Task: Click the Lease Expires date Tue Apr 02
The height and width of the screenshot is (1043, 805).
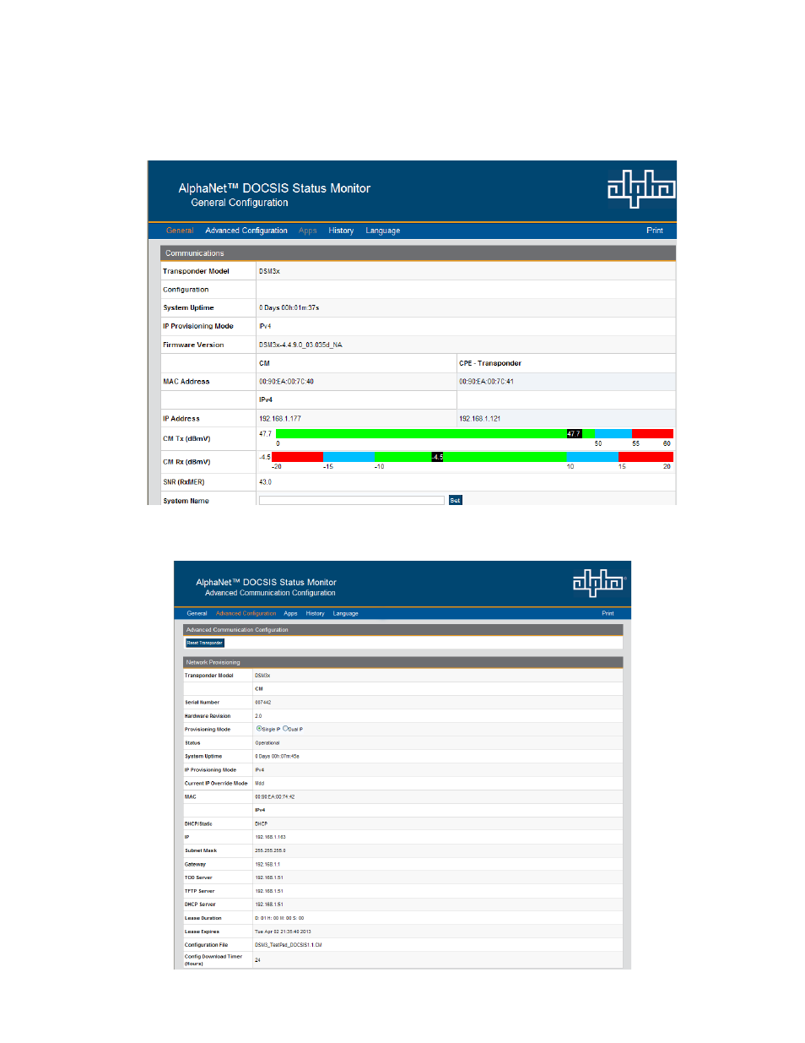Action: [x=283, y=932]
